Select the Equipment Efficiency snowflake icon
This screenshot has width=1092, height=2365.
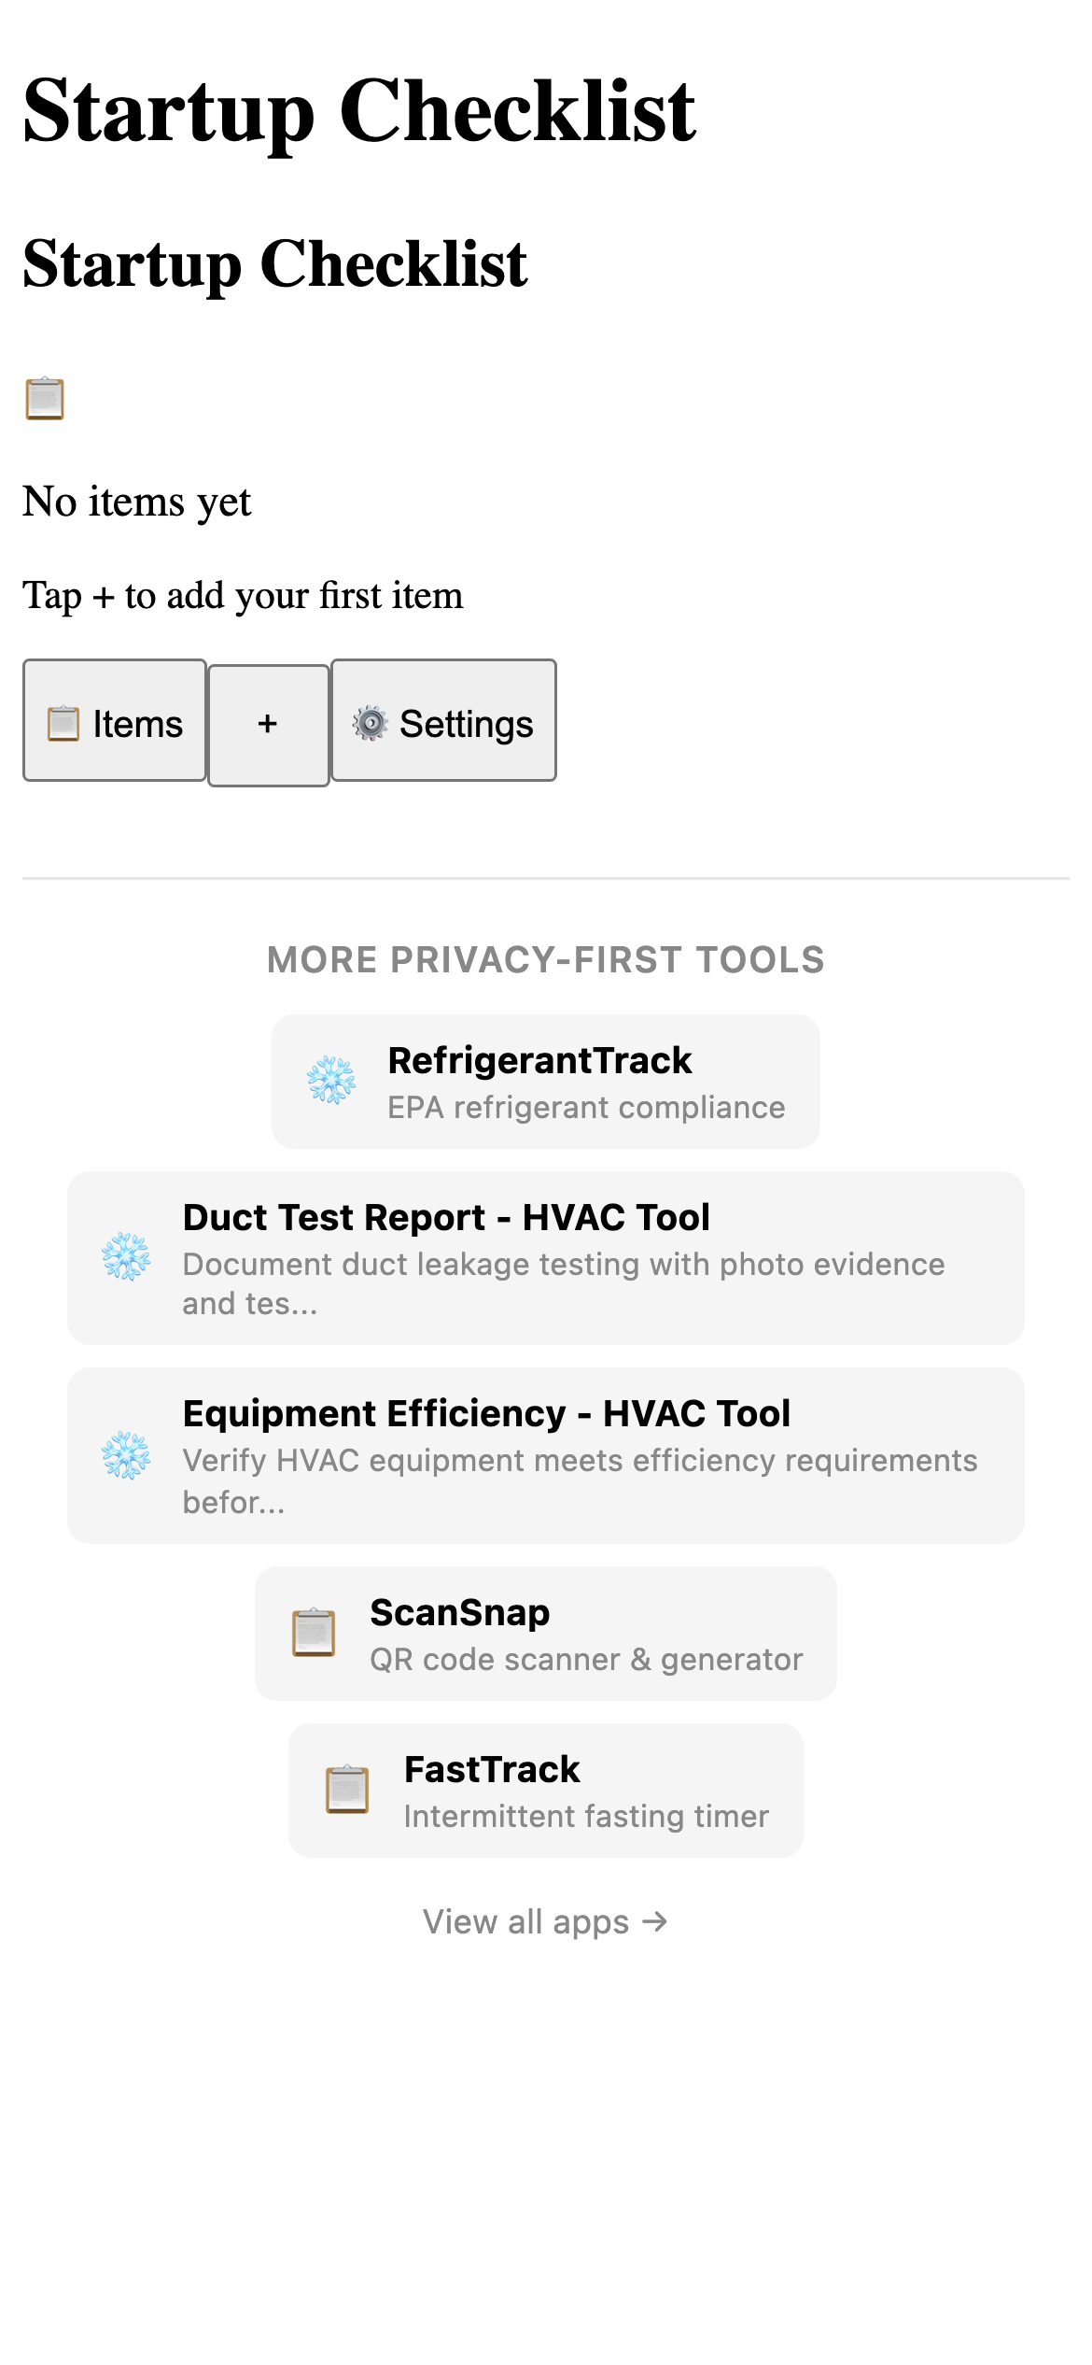click(x=127, y=1455)
